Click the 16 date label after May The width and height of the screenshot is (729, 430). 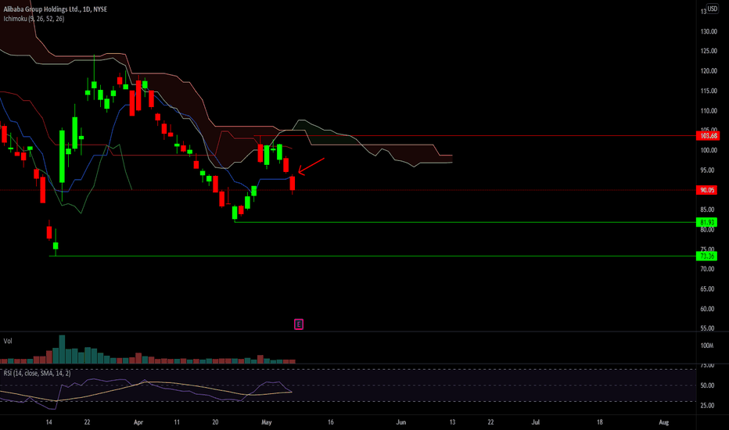pos(331,422)
